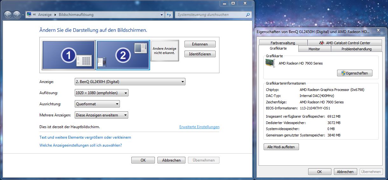Click OK in the Bildschirmauflösung window
388x180 pixels.
point(143,160)
